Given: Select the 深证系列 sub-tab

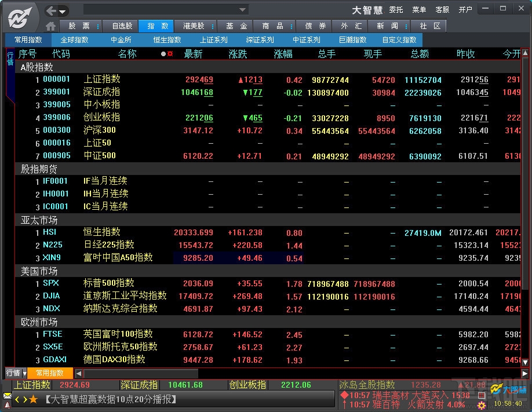Looking at the screenshot, I should point(260,40).
